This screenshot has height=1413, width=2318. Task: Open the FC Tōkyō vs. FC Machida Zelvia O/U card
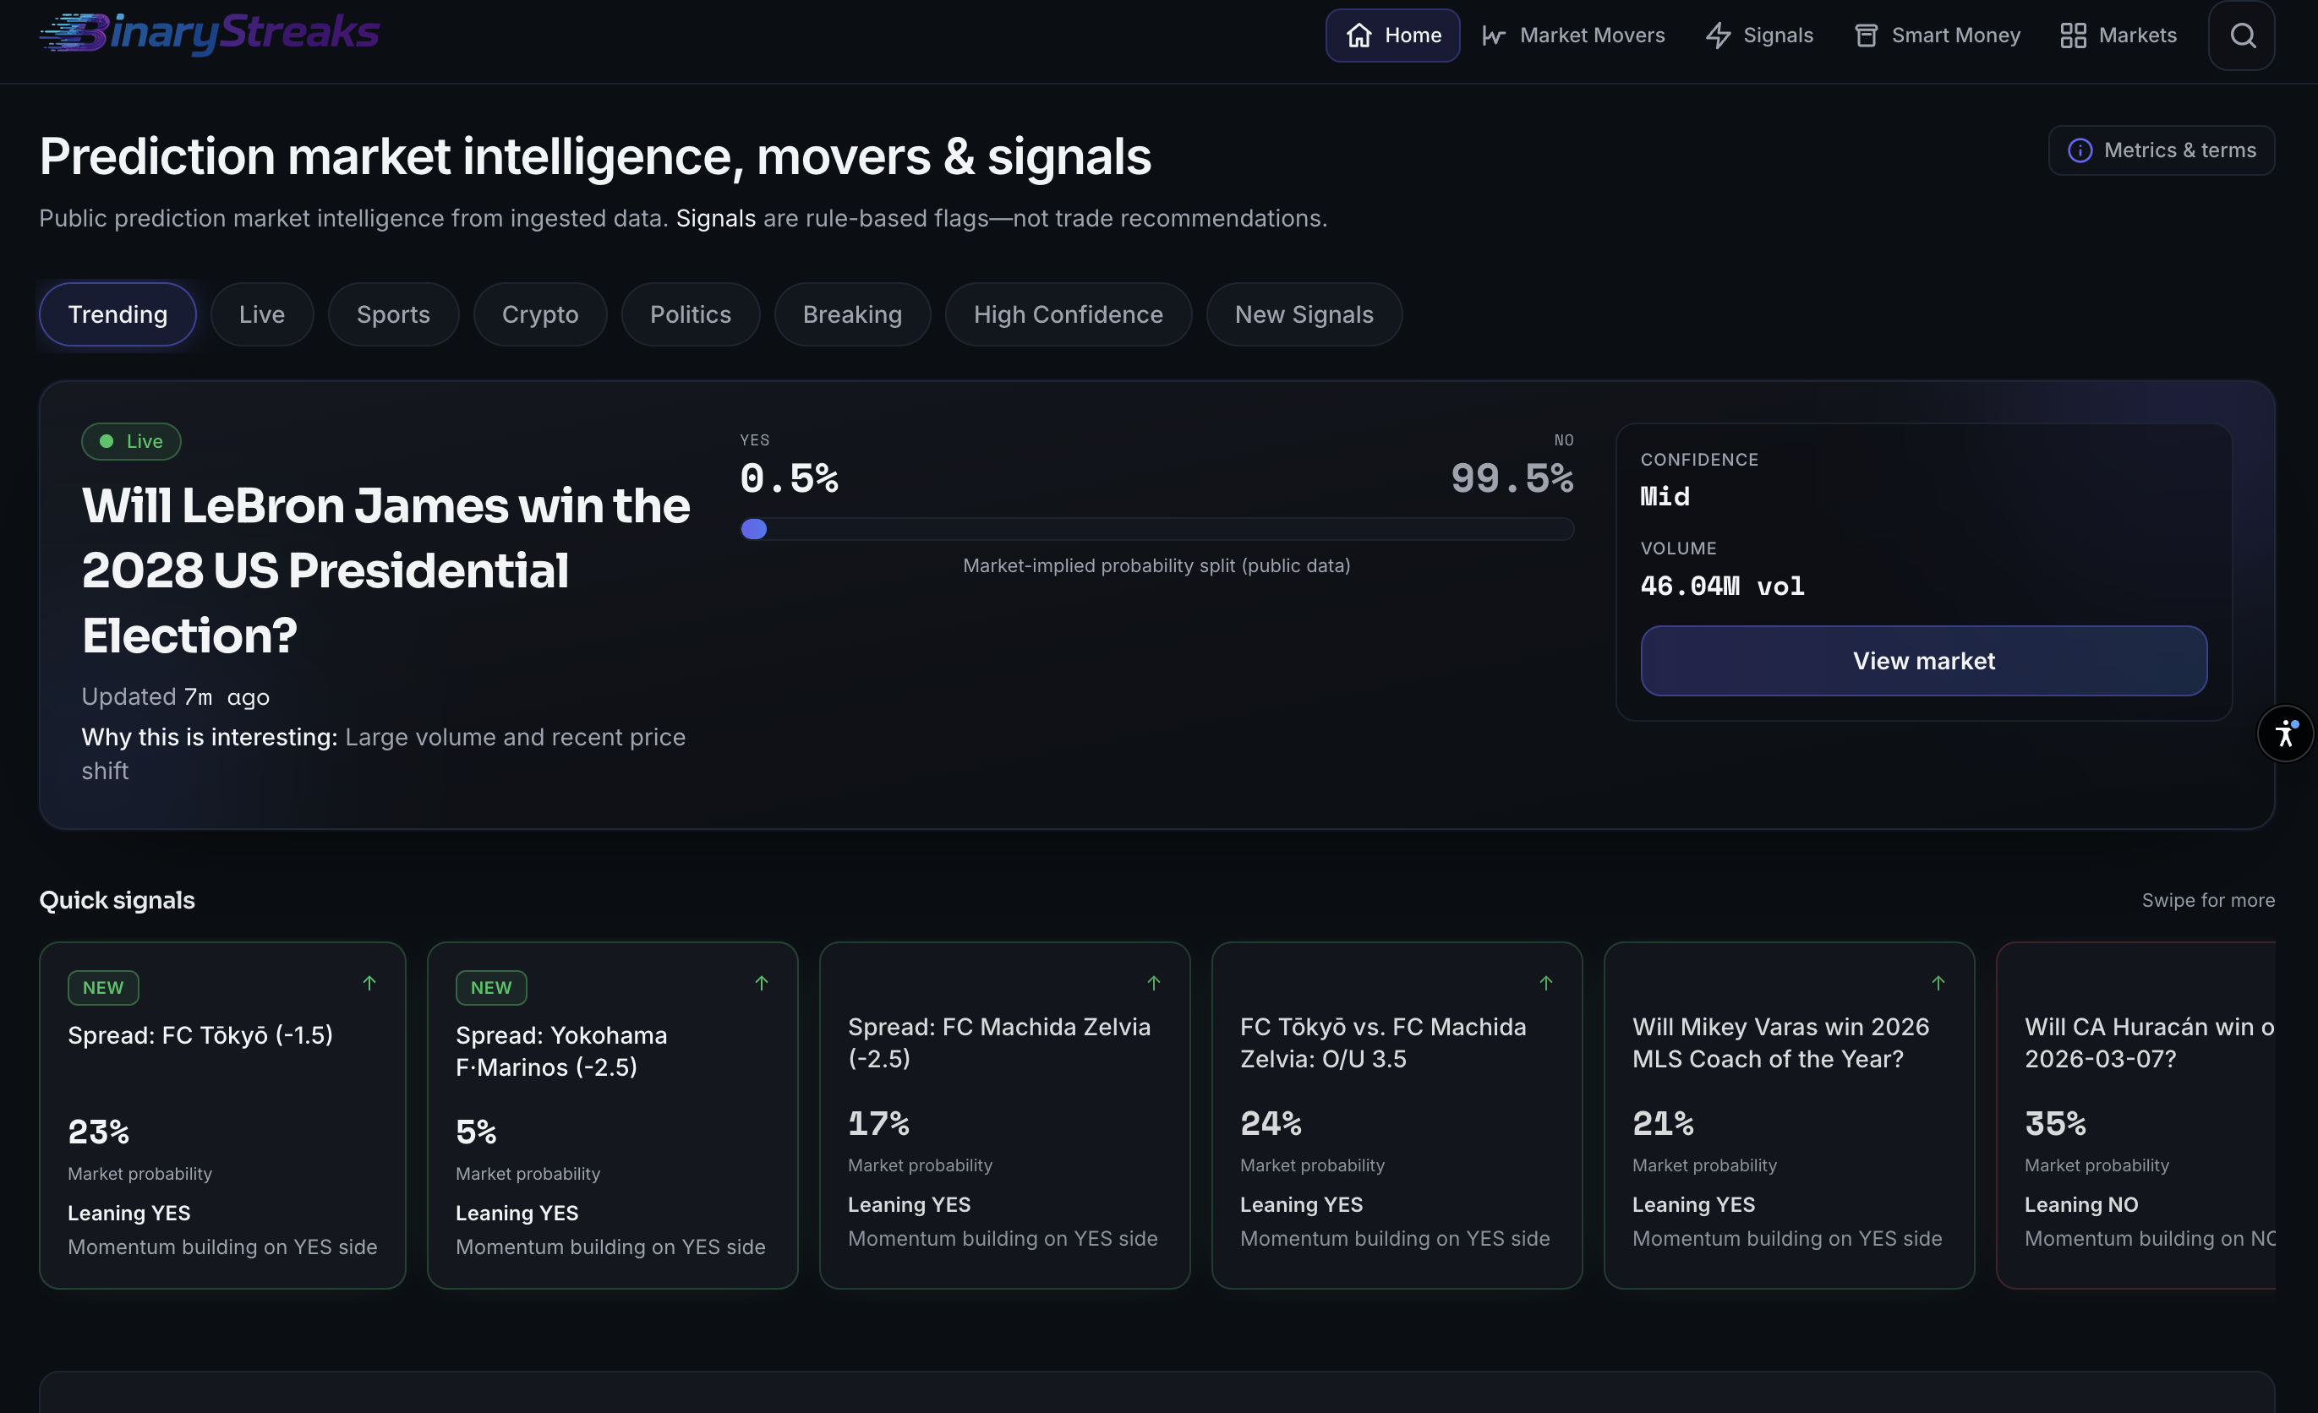pos(1396,1115)
